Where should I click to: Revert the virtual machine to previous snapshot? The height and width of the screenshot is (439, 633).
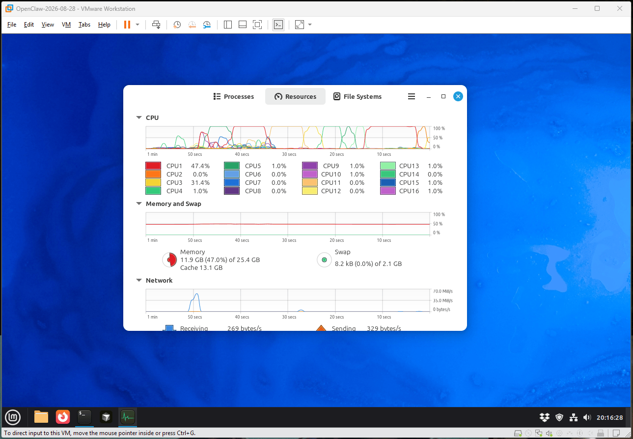click(x=192, y=25)
